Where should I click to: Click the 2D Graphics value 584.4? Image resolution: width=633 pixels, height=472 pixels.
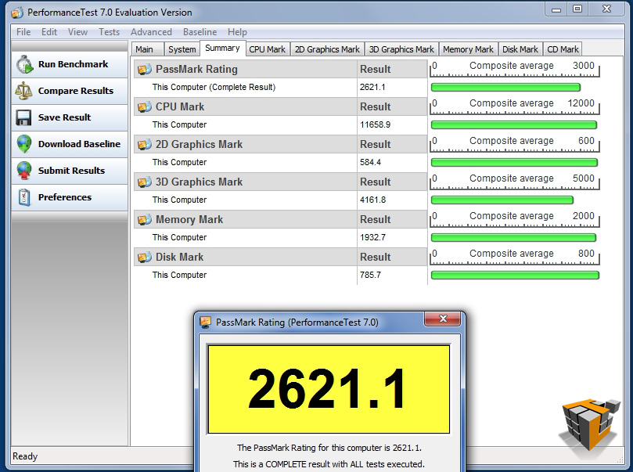point(370,162)
